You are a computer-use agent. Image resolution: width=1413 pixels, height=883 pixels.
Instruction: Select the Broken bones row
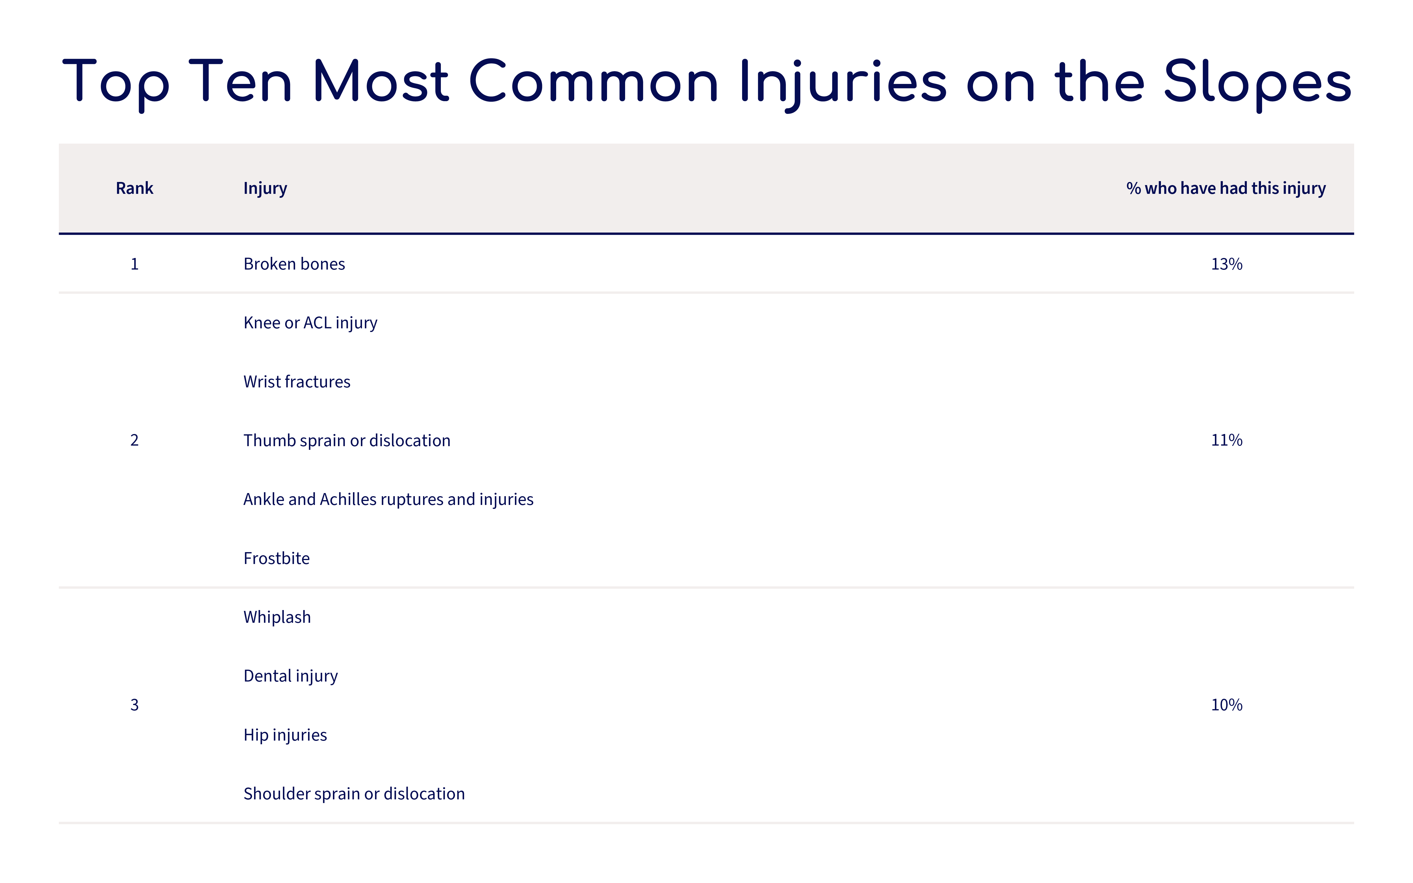(x=706, y=264)
